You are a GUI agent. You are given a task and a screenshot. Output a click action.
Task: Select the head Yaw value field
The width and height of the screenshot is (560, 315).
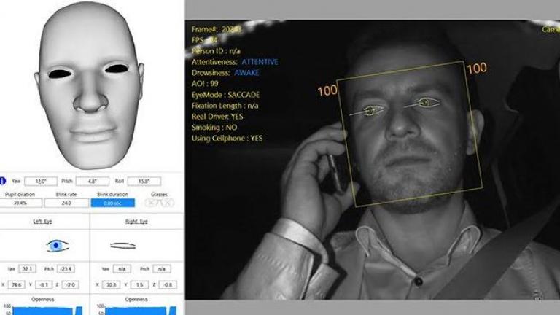[41, 181]
